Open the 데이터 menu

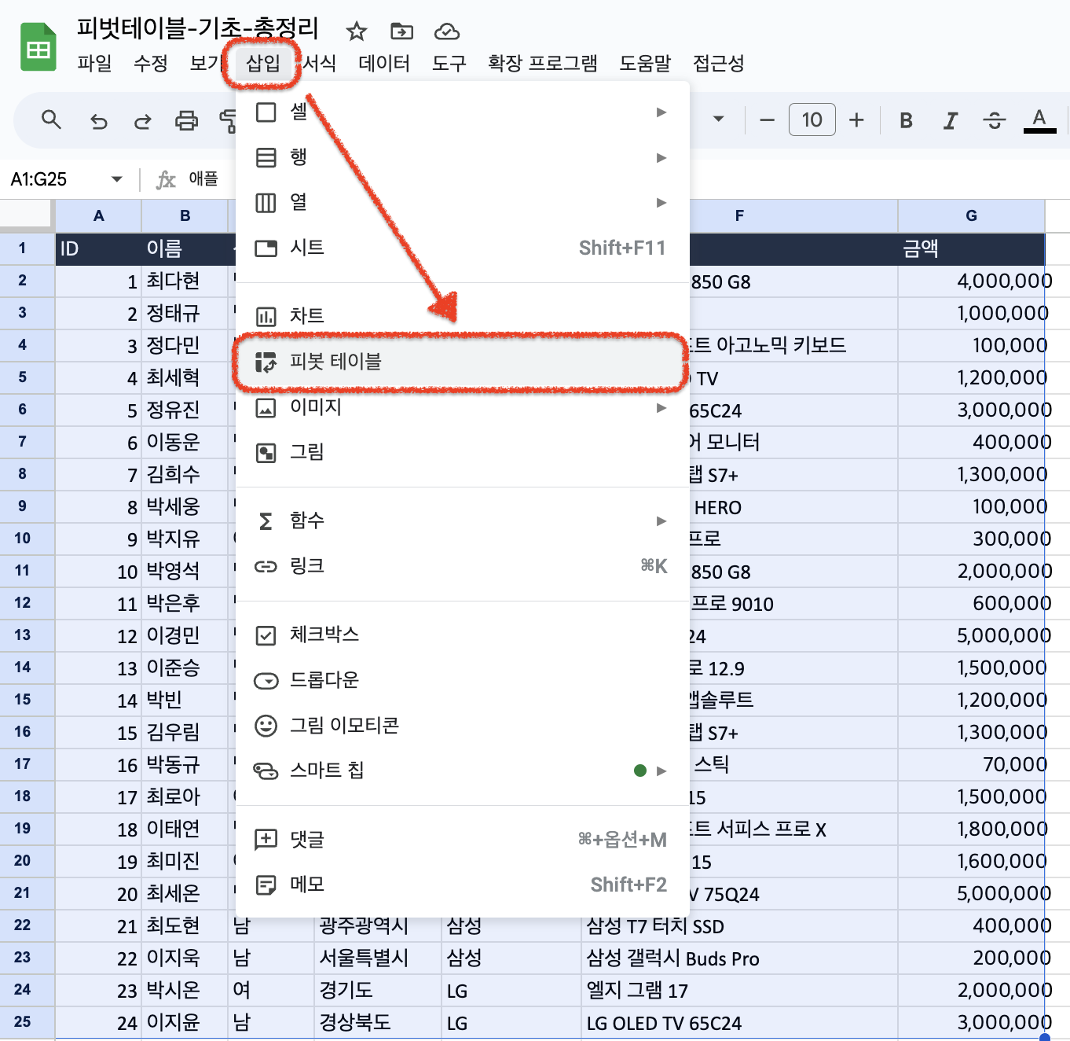383,64
